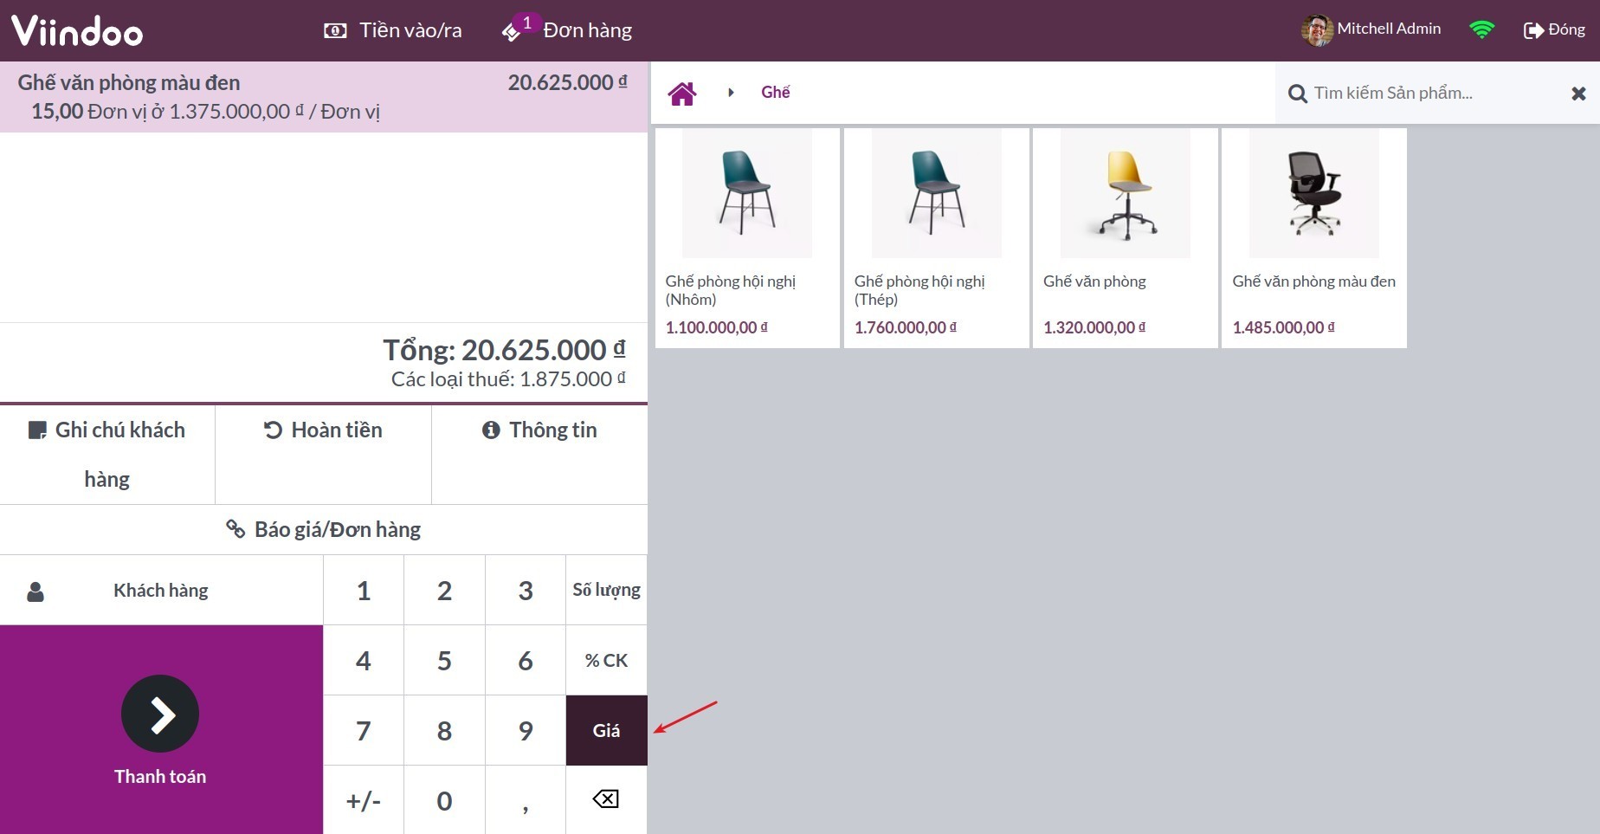Add Ghế văn phòng màu đen product
This screenshot has width=1600, height=834.
[1314, 238]
